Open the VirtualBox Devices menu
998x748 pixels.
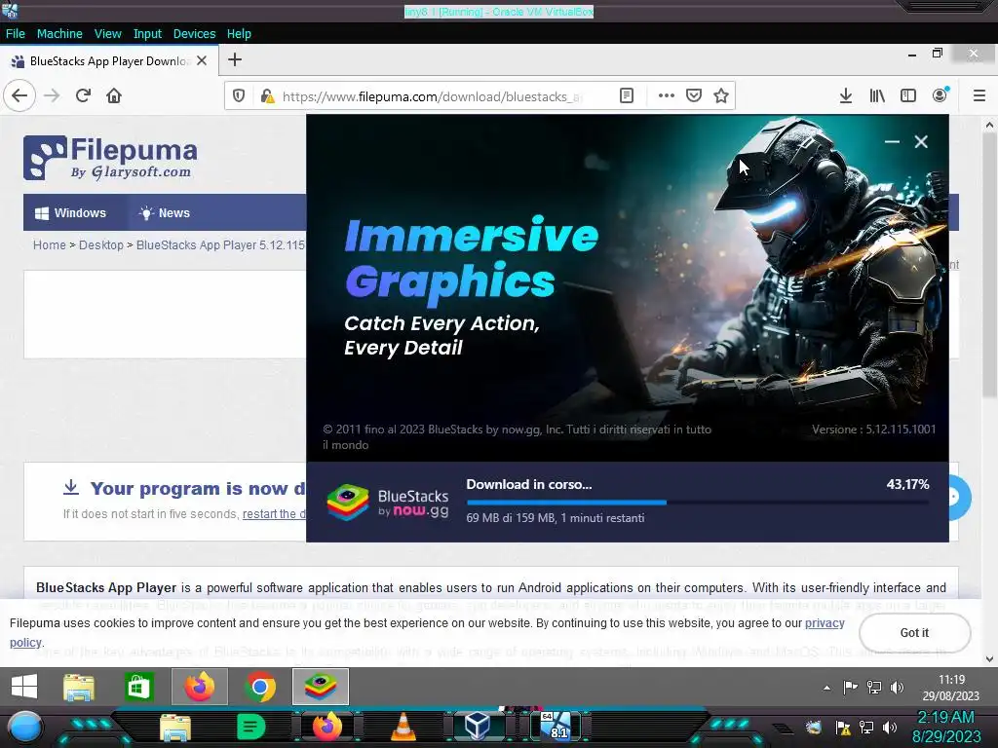194,34
